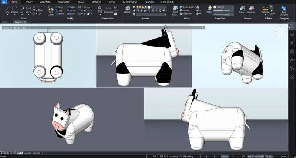The height and width of the screenshot is (158, 296).
Task: Toggle HKA in the status bar
Action: [x=271, y=157]
